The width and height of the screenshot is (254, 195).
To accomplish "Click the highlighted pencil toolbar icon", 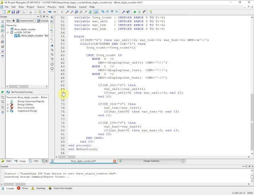I will click(96, 12).
